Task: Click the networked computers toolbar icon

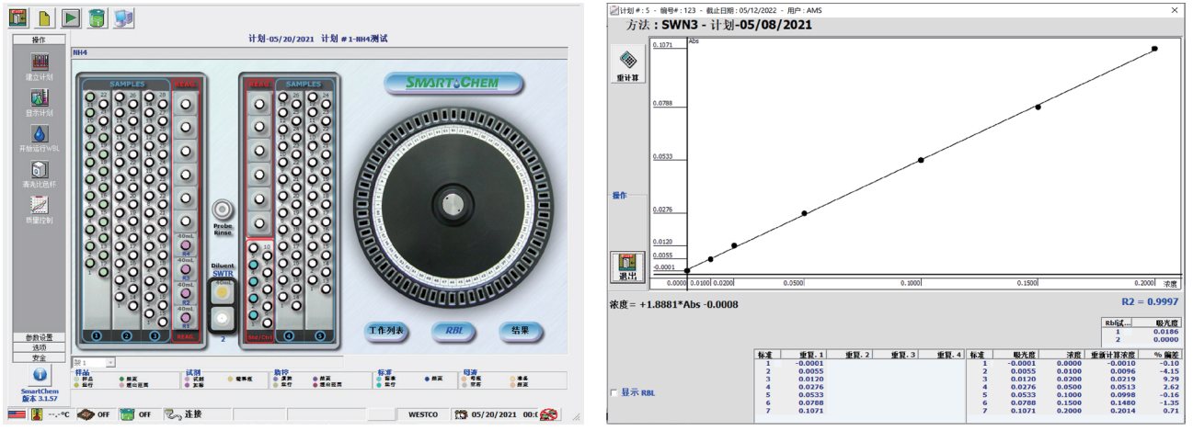Action: pos(123,17)
